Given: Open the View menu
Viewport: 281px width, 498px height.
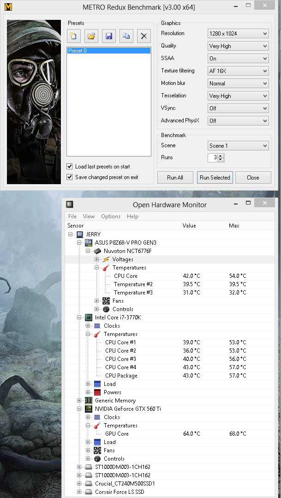Looking at the screenshot, I should click(89, 216).
